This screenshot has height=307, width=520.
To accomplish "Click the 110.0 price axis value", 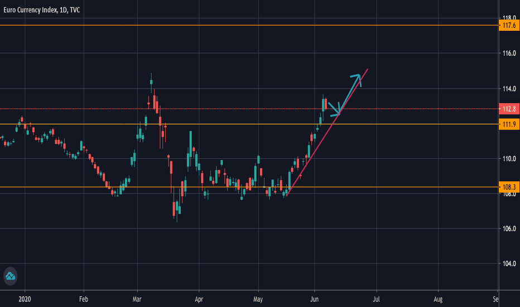I will tap(509, 159).
